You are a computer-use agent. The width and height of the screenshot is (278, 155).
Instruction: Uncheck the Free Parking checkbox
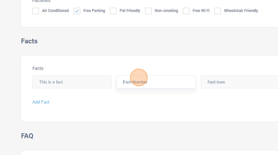pyautogui.click(x=77, y=11)
